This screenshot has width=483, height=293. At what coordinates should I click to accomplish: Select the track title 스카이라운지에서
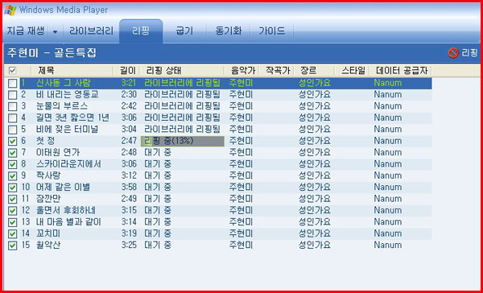68,164
